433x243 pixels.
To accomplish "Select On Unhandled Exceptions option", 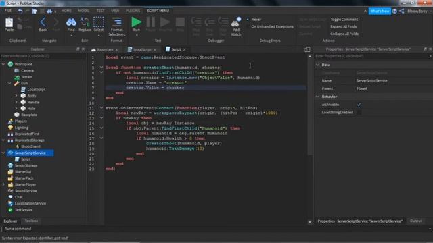I will click(248, 27).
